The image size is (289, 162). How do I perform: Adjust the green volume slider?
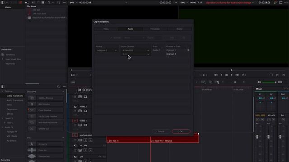pos(269,82)
